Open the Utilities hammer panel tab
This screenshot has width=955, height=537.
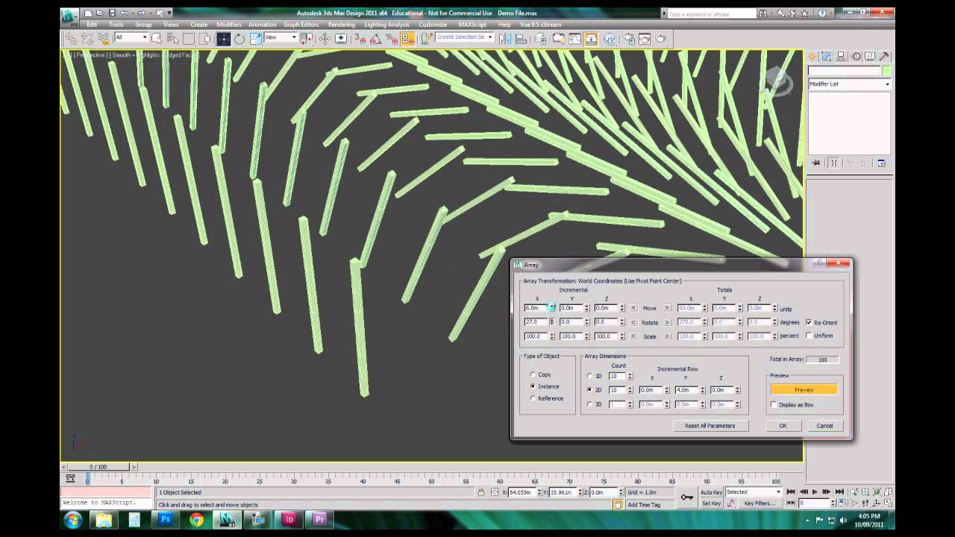point(884,57)
